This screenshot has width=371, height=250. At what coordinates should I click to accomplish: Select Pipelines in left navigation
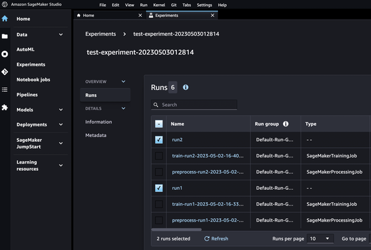pyautogui.click(x=27, y=95)
